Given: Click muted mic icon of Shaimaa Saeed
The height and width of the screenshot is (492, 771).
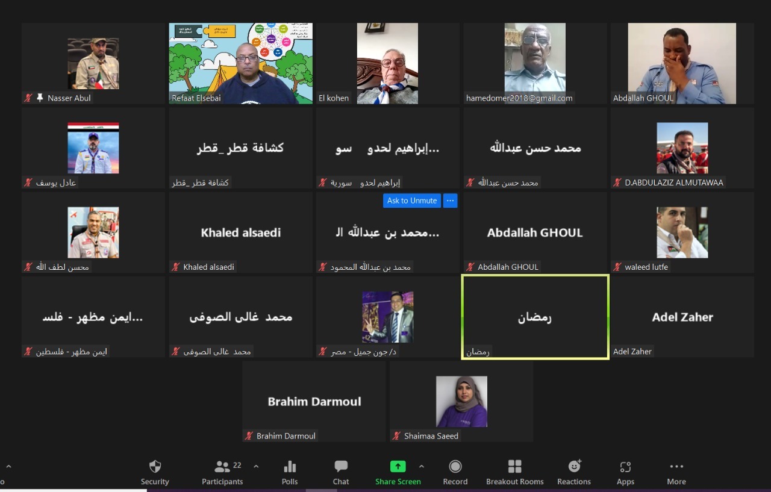Looking at the screenshot, I should pyautogui.click(x=396, y=436).
